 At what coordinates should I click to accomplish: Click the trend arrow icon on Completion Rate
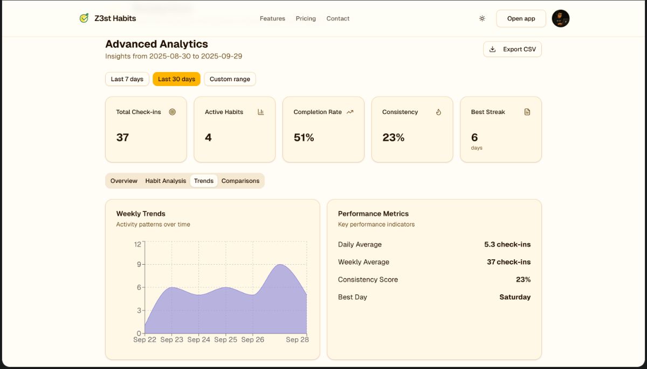[x=350, y=112]
